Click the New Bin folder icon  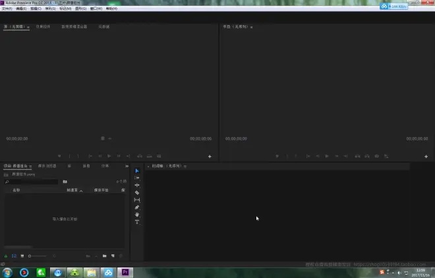tap(104, 256)
